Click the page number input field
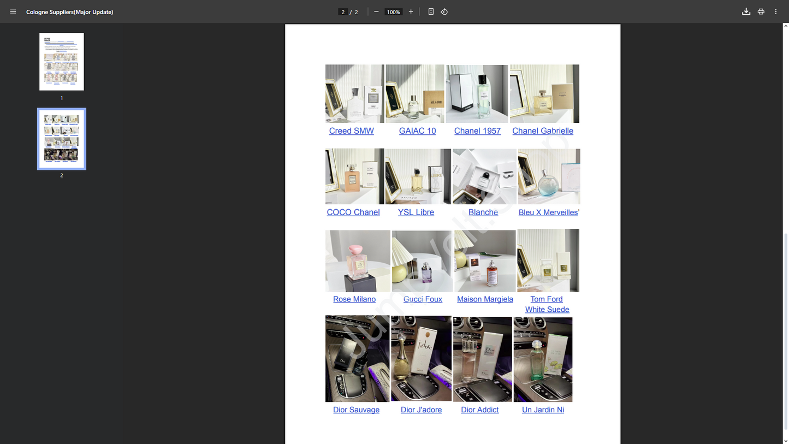The height and width of the screenshot is (444, 789). coord(343,12)
